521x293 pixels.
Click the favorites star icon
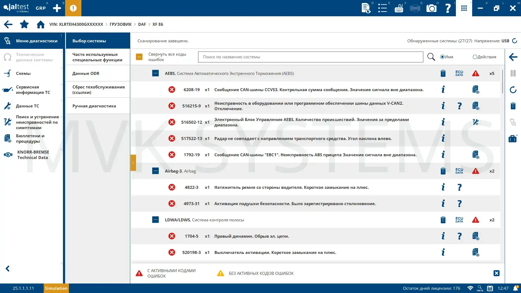click(x=24, y=24)
